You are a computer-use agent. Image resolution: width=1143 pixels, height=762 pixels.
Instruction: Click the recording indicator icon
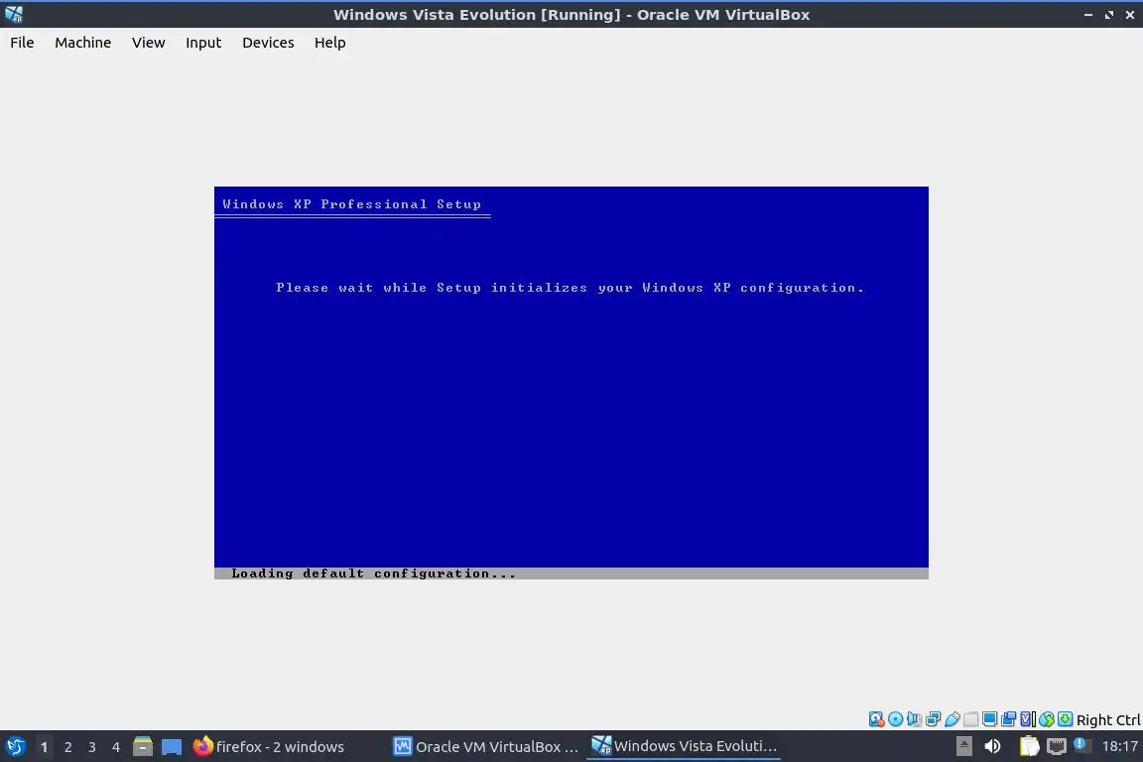pos(1009,719)
